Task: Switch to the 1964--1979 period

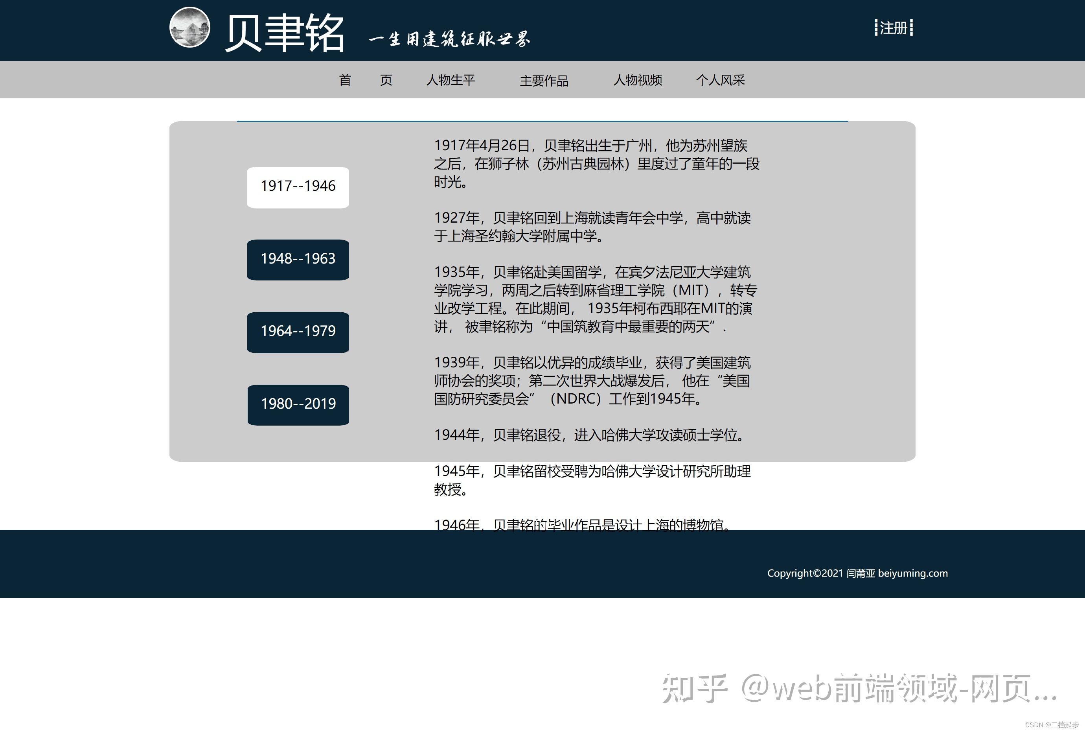Action: coord(297,332)
